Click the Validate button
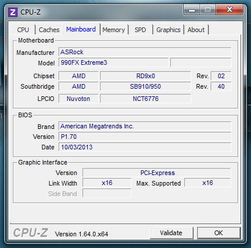Screen dimensions: 251x248 point(171,233)
